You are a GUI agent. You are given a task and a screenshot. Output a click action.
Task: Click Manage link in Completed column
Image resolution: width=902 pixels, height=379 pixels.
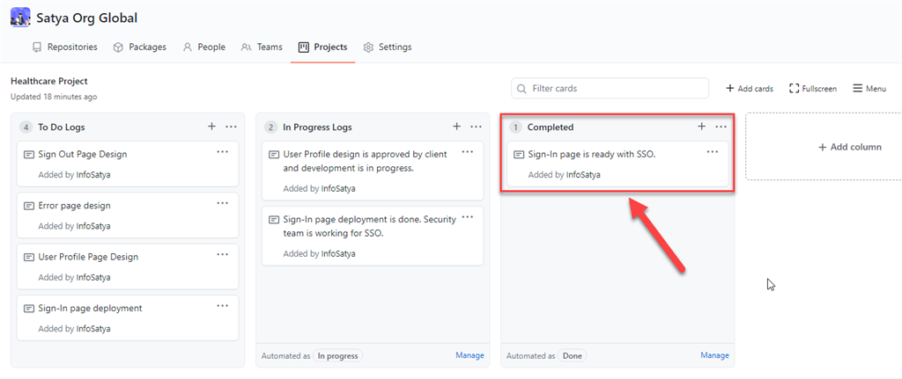(x=714, y=355)
